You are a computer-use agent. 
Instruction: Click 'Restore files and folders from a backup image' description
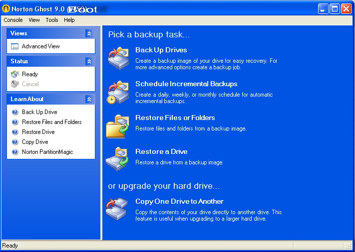pyautogui.click(x=191, y=128)
